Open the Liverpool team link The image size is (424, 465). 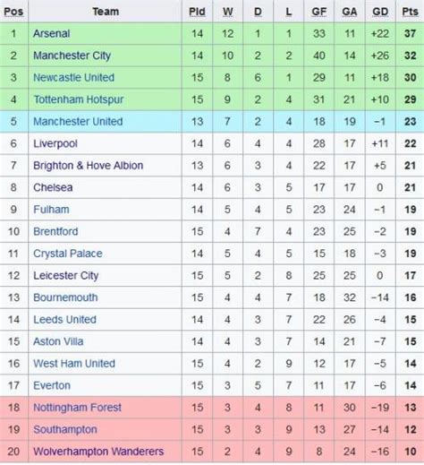click(x=55, y=143)
